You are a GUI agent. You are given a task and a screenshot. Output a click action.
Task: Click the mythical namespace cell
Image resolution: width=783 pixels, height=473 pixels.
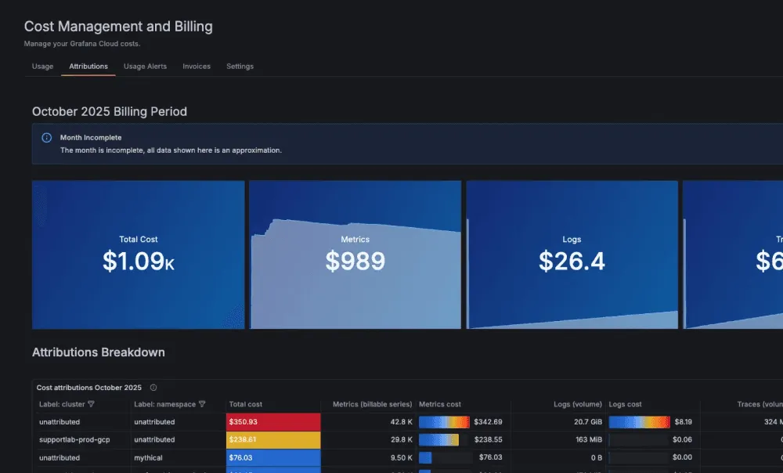tap(157, 457)
